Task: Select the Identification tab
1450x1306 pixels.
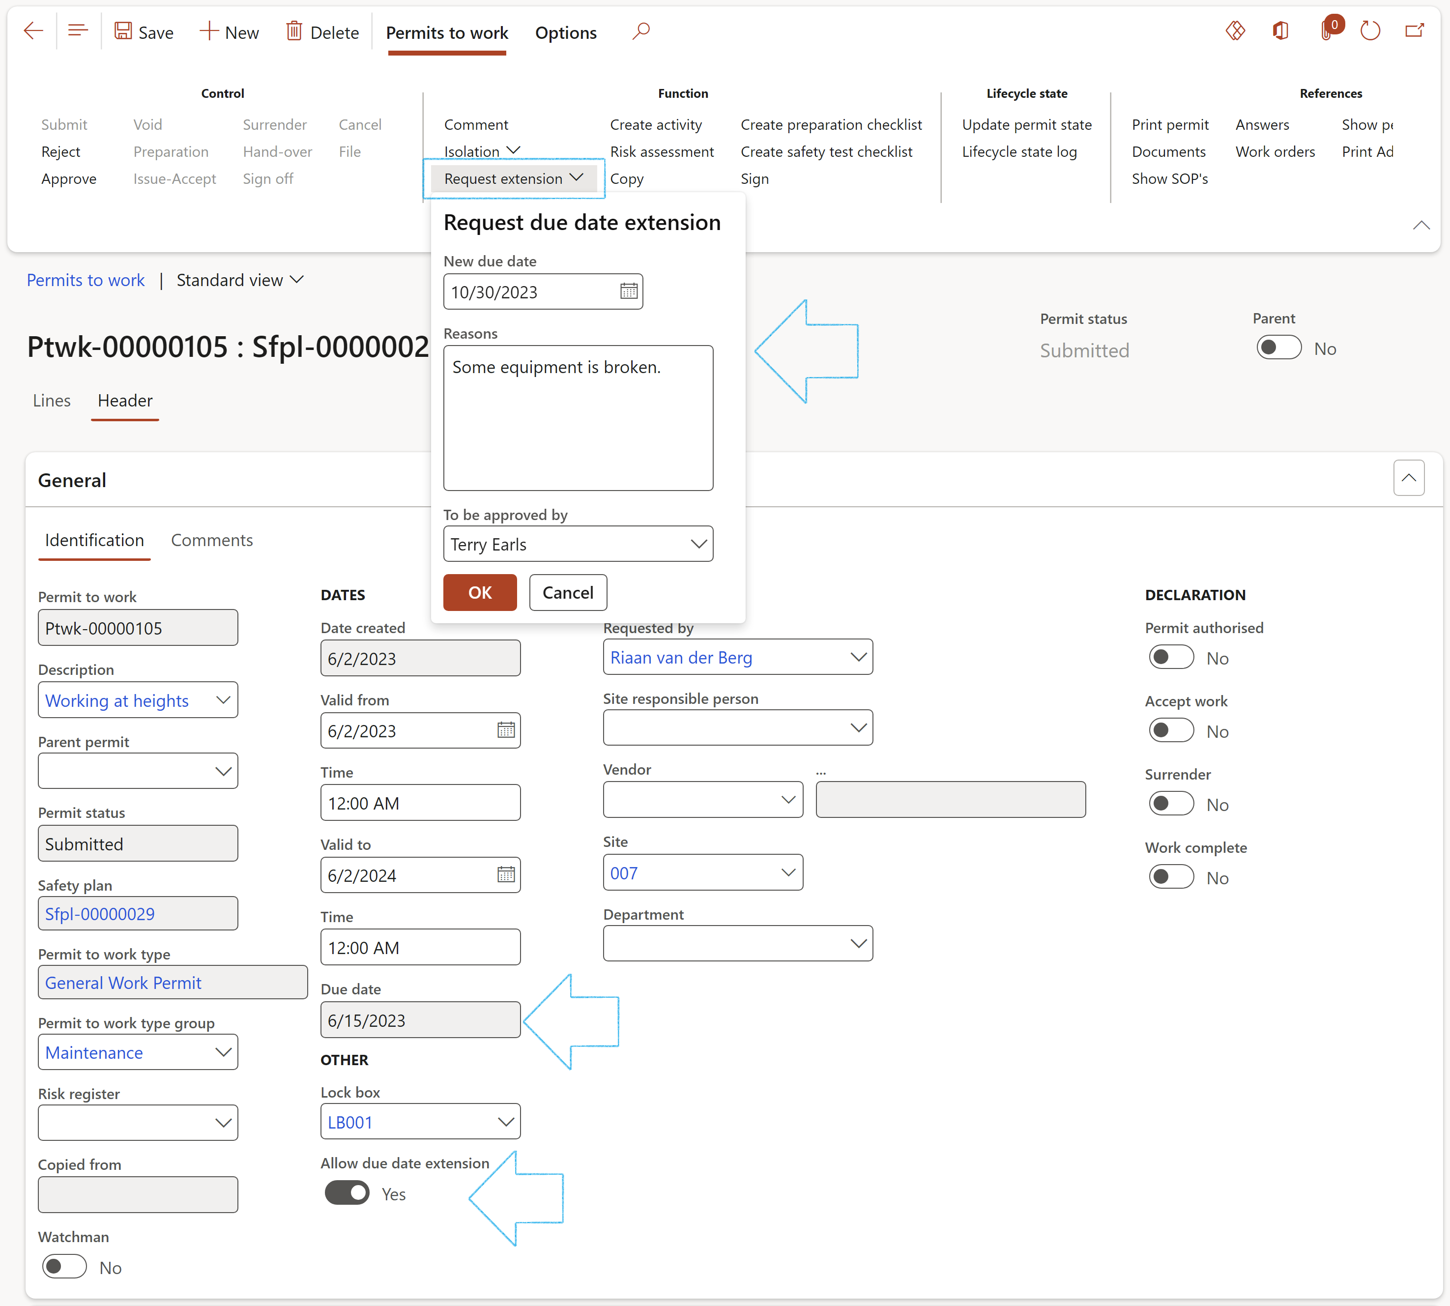Action: [94, 540]
